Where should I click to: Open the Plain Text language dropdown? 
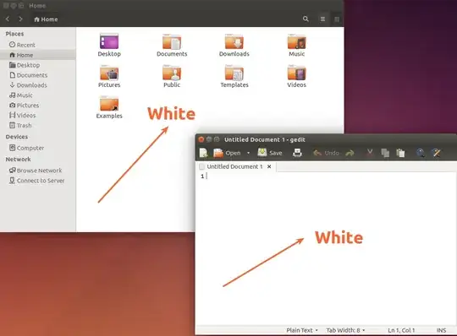coord(302,330)
